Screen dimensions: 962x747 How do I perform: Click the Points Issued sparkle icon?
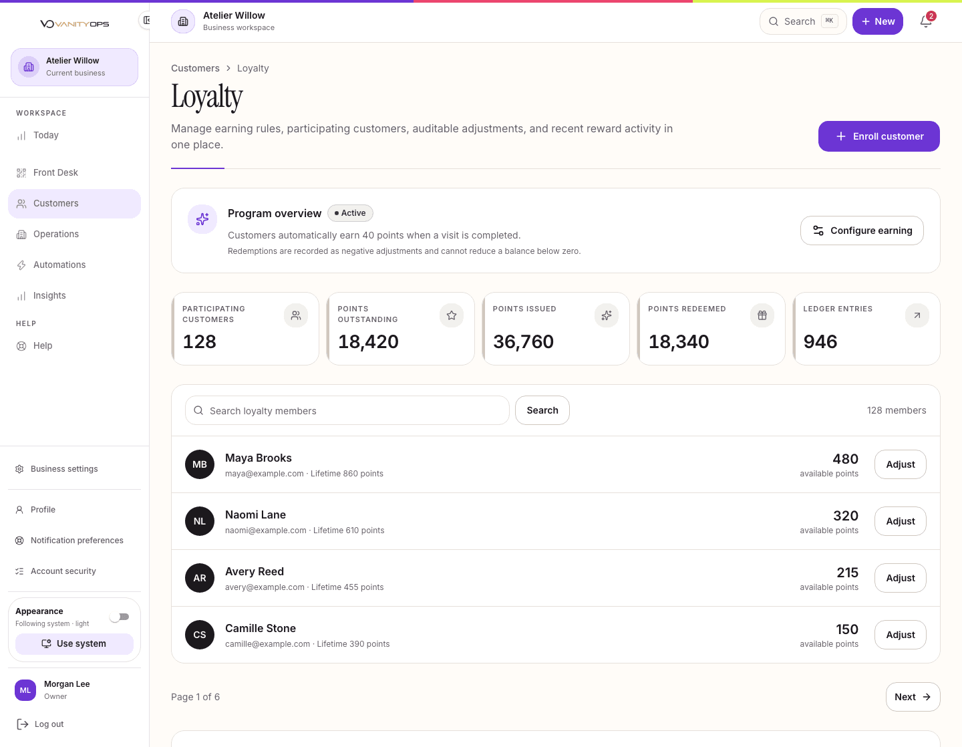(x=607, y=315)
